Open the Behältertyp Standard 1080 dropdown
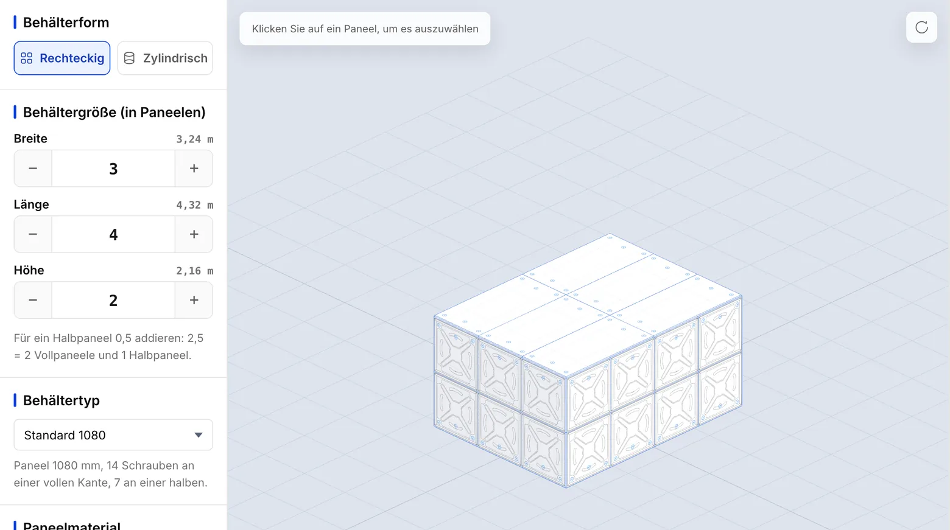The width and height of the screenshot is (950, 530). [x=113, y=435]
